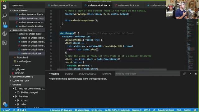Click the collapse all problems icon
The image size is (199, 112).
pyautogui.click(x=184, y=74)
